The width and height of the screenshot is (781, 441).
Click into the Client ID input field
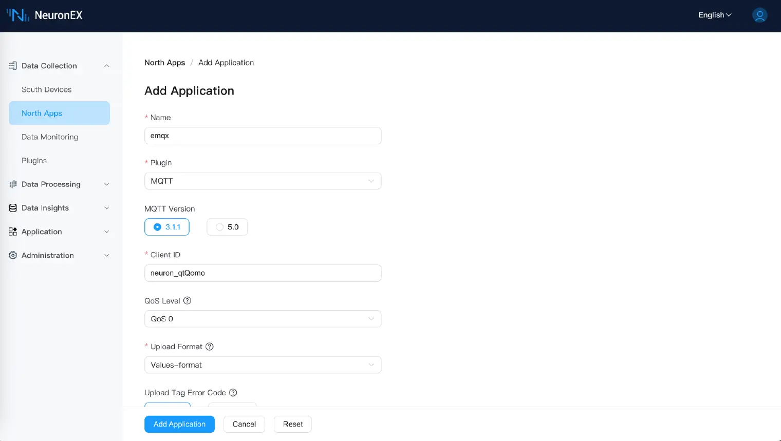pyautogui.click(x=263, y=273)
